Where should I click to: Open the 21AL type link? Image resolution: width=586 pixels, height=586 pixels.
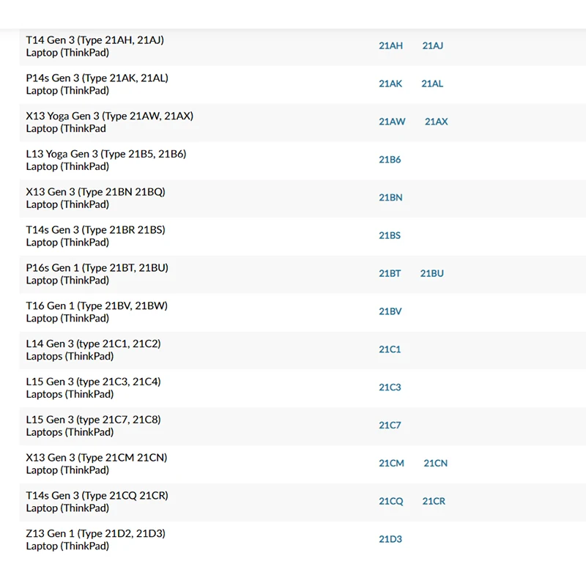pos(432,84)
